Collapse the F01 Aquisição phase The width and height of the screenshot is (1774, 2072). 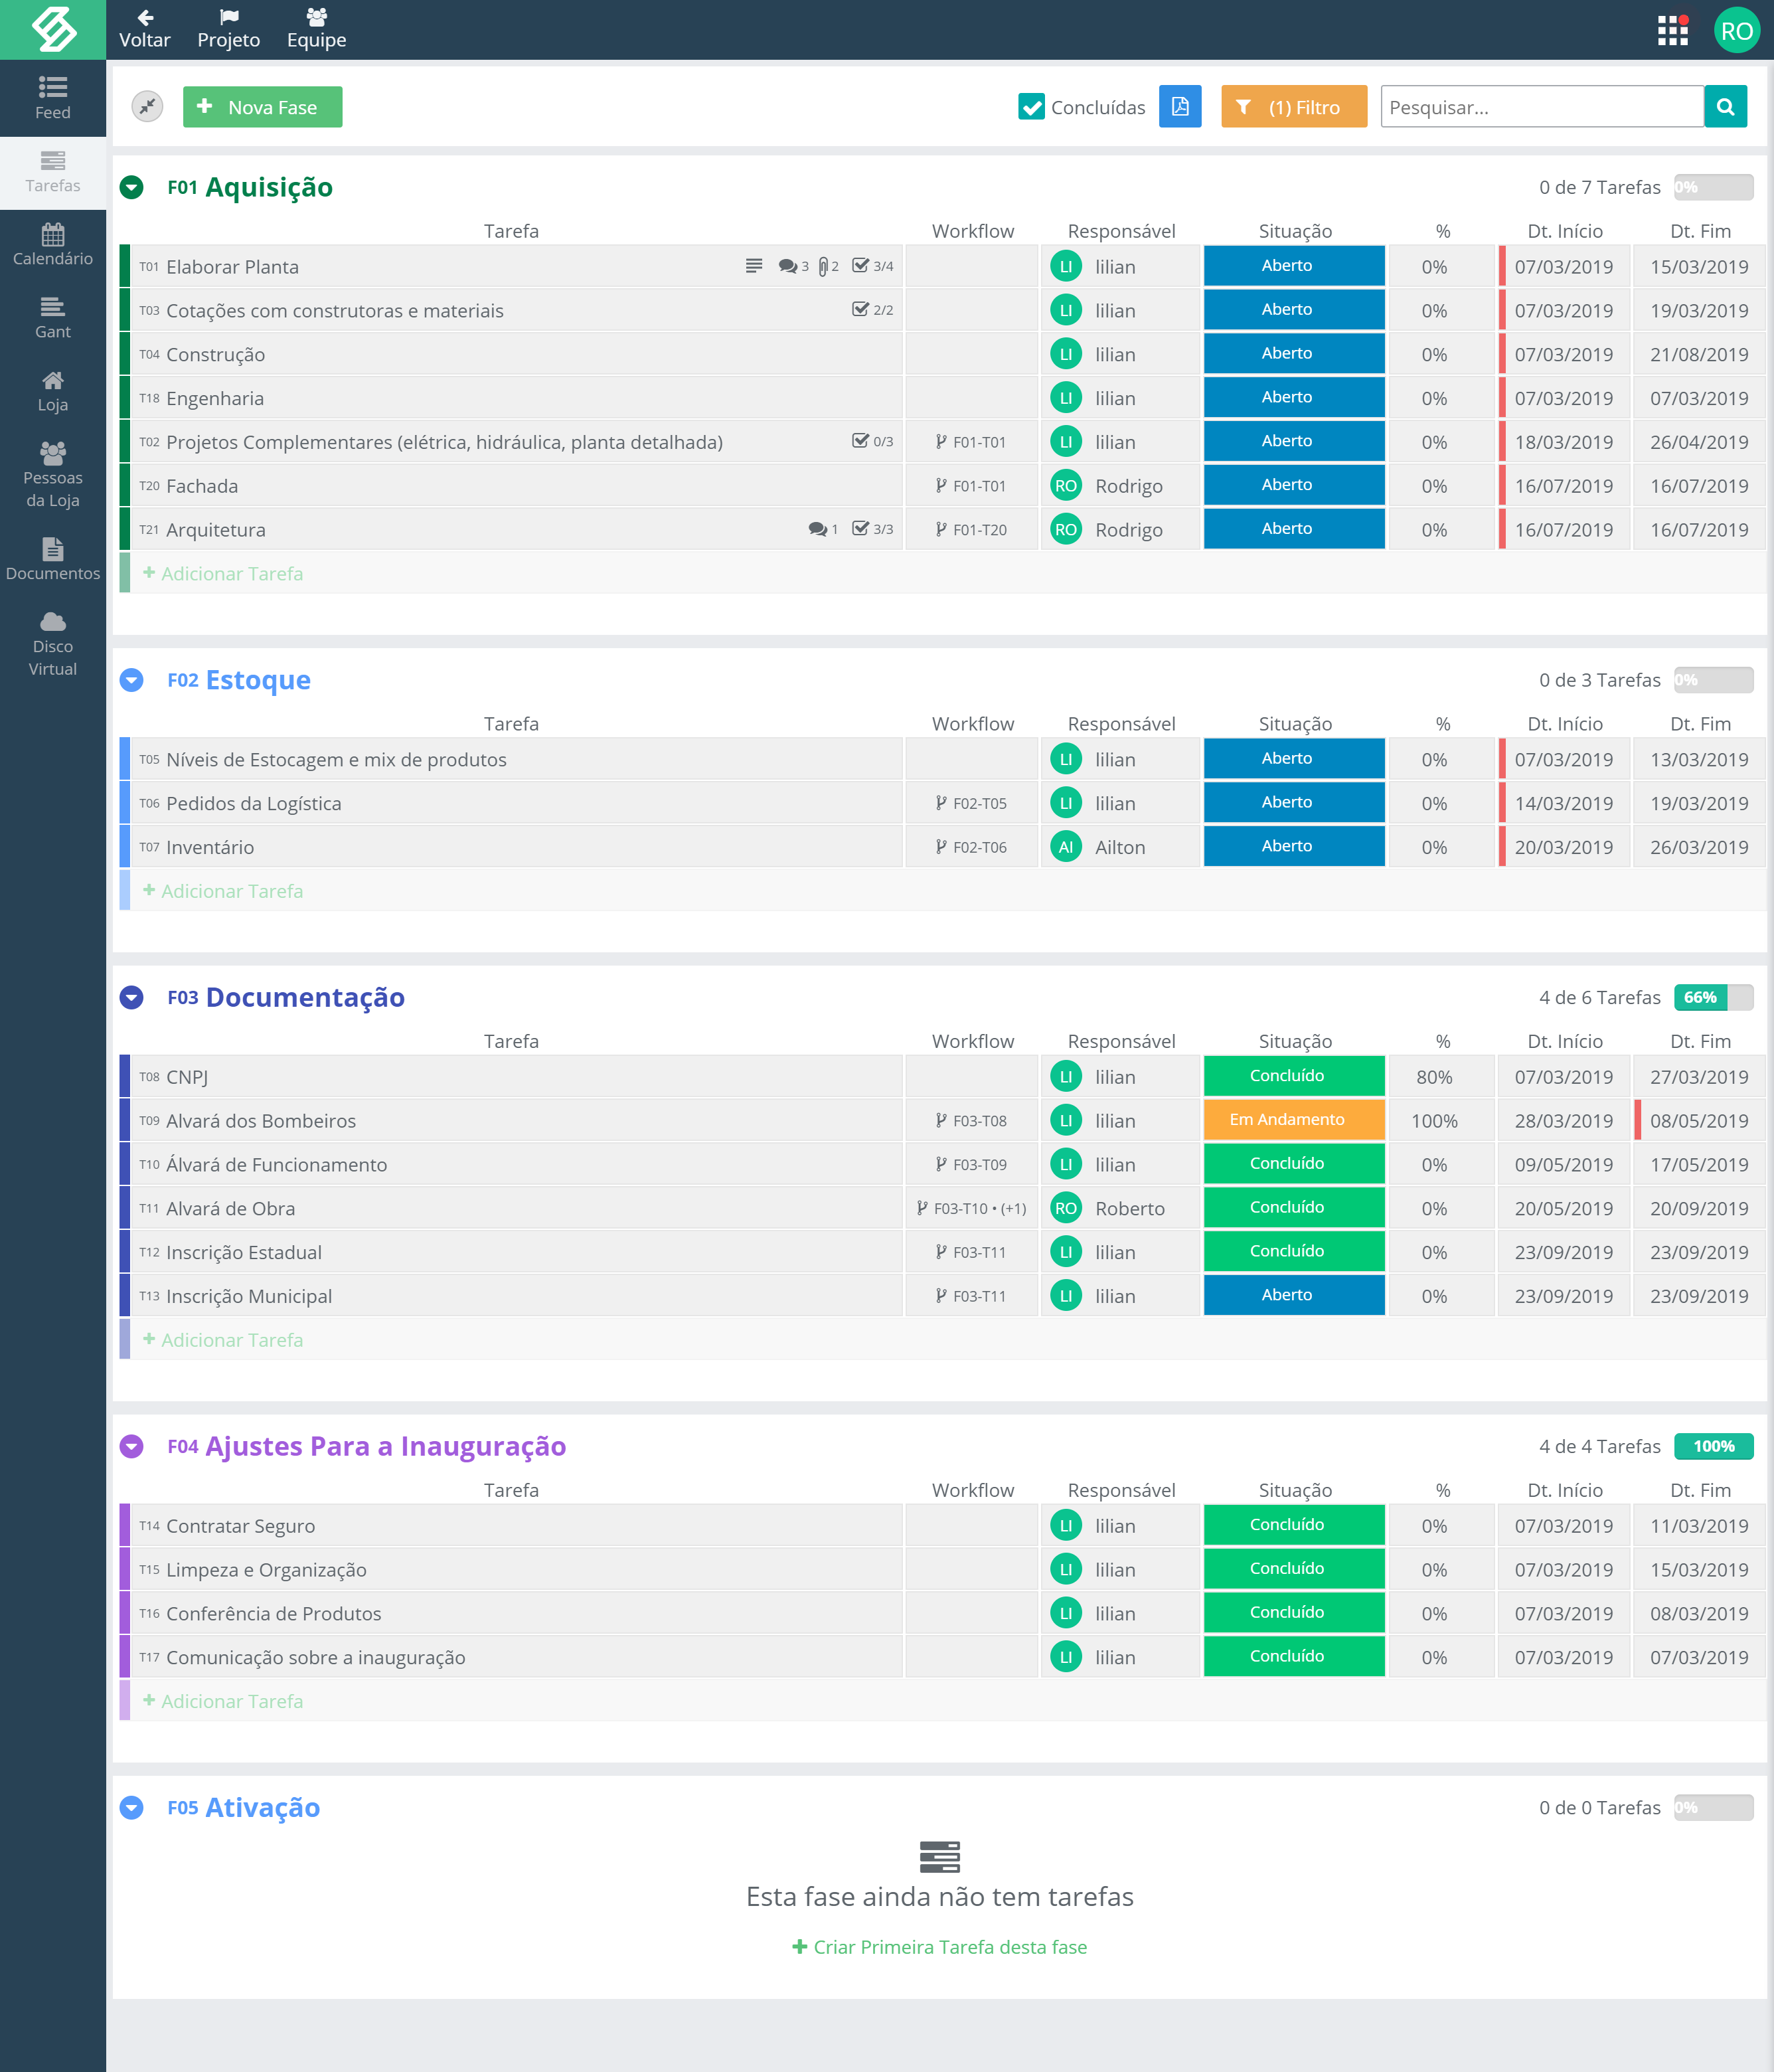coord(131,187)
